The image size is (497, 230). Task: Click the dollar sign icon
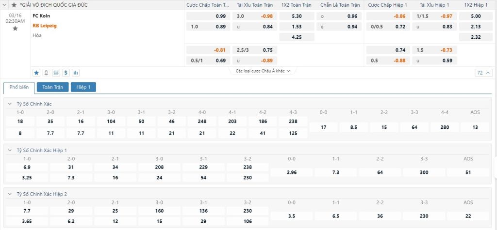point(66,73)
